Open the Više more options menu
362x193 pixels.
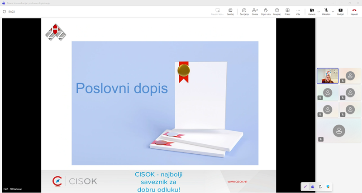coord(298,11)
